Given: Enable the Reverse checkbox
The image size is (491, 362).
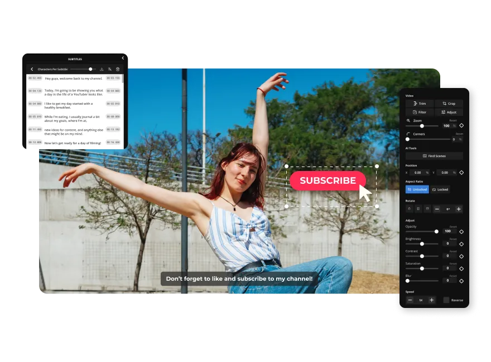Looking at the screenshot, I should 446,300.
